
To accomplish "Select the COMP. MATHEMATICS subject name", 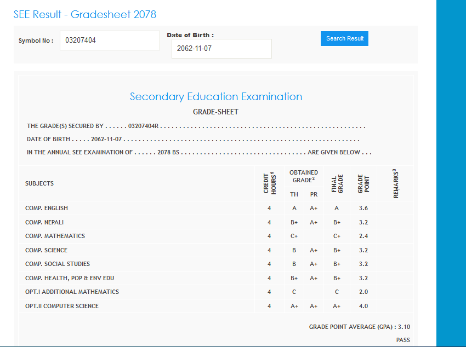I will point(55,236).
